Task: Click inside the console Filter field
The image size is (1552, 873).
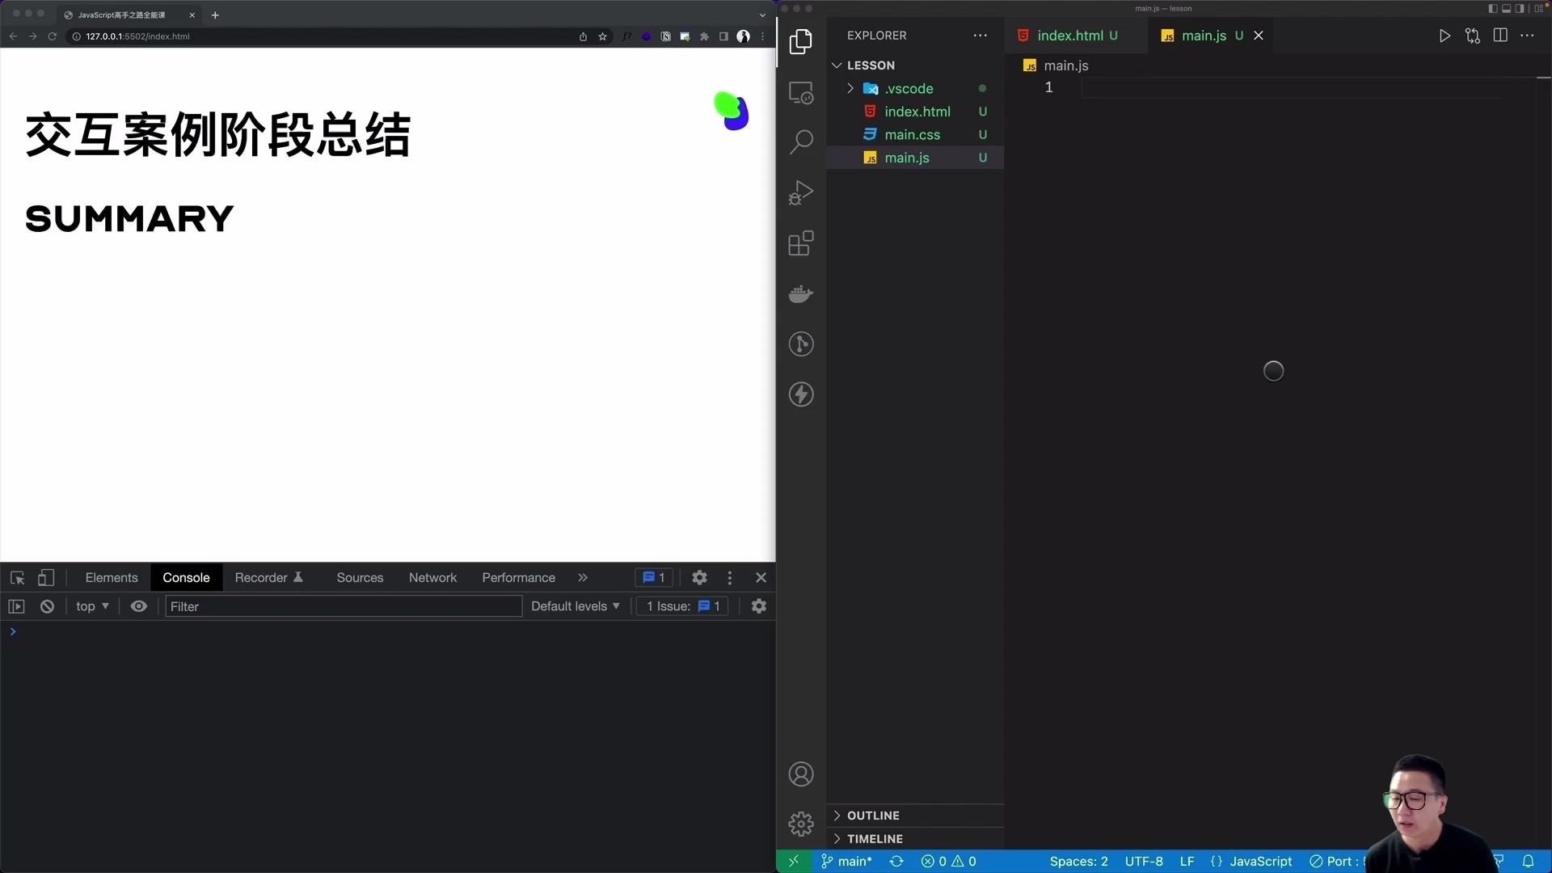Action: (x=343, y=606)
